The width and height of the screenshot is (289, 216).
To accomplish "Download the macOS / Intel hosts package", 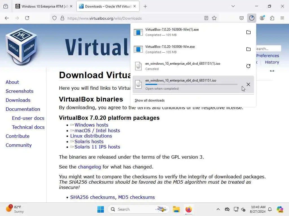I will click(97, 130).
